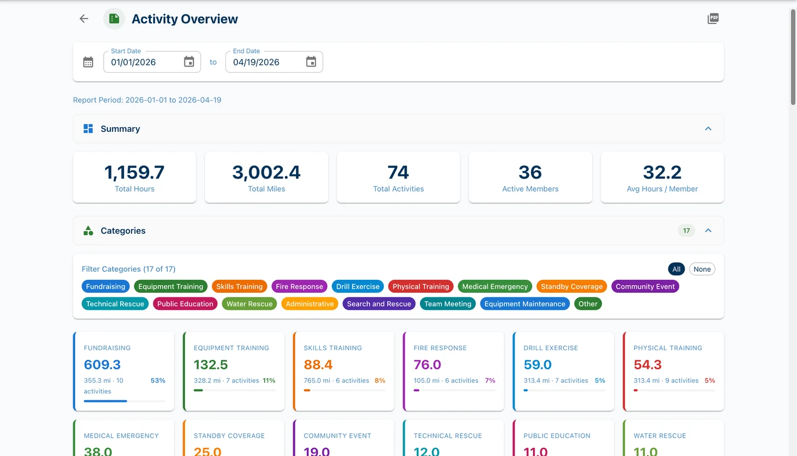Open the Water Rescue category card
Screen dimensions: 797x456
[x=673, y=438]
